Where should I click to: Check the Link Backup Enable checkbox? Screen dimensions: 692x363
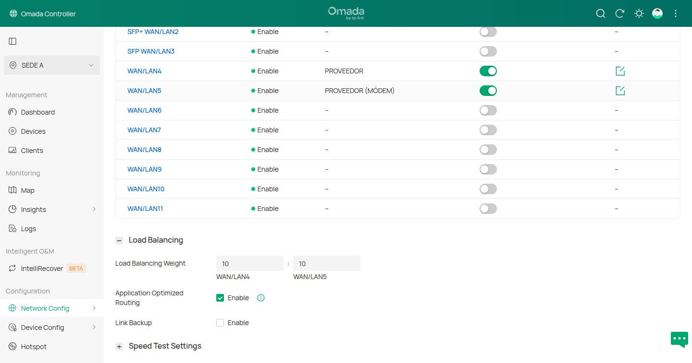tap(220, 323)
